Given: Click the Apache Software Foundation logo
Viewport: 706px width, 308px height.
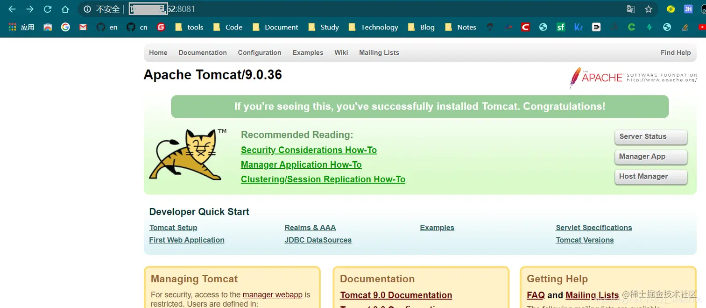Looking at the screenshot, I should coord(633,78).
